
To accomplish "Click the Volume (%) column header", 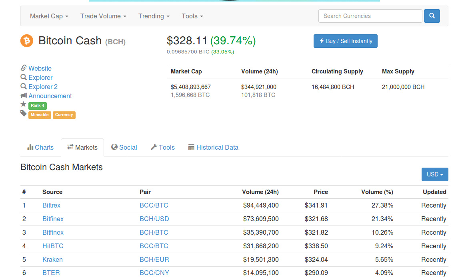I will 377,192.
